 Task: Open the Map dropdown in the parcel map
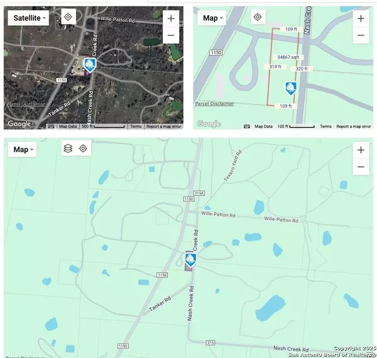[x=214, y=18]
